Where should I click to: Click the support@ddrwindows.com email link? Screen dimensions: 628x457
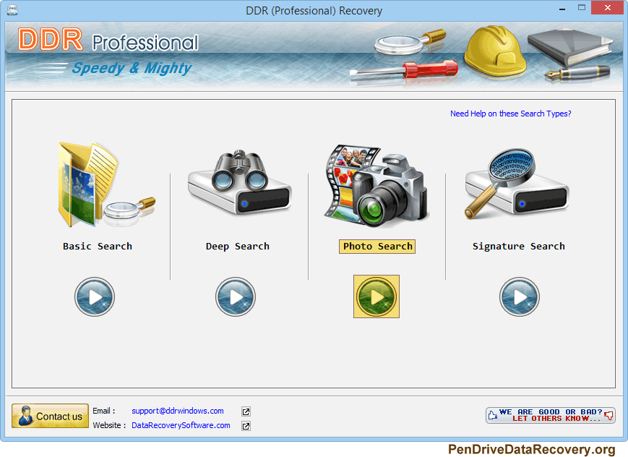(177, 411)
